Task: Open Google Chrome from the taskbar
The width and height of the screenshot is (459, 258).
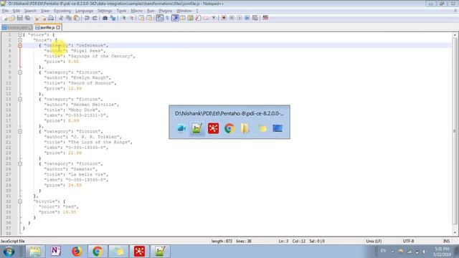Action: point(98,252)
